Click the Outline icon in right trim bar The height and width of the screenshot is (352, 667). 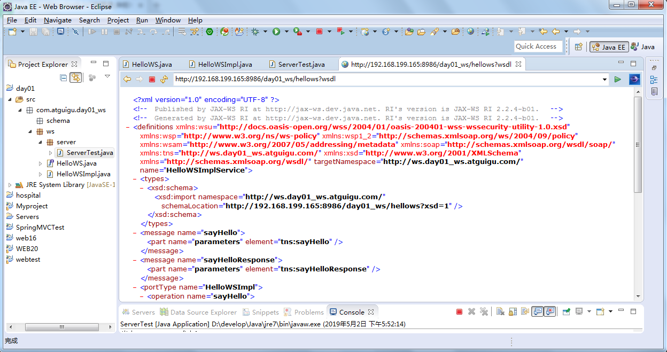654,80
